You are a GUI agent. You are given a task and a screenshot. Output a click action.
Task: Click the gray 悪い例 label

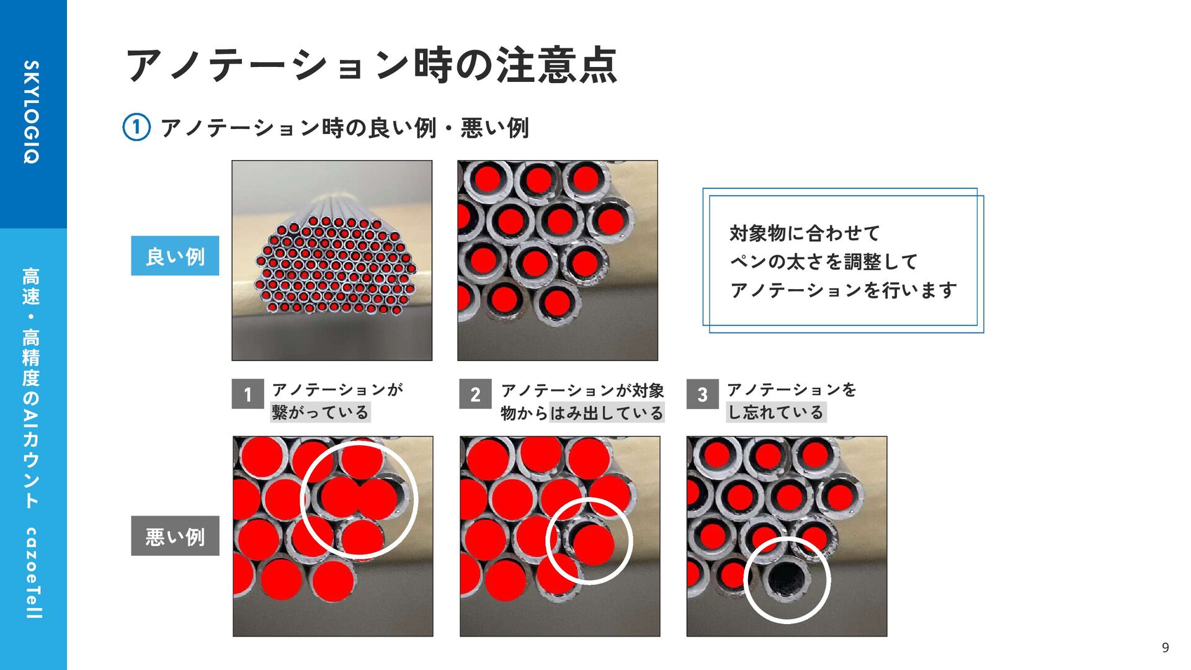175,535
